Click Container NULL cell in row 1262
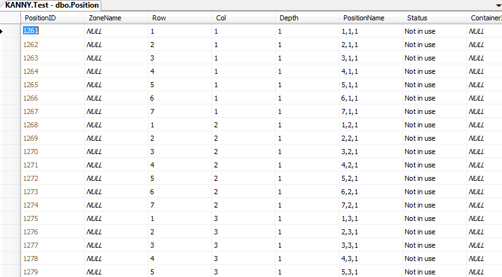The width and height of the screenshot is (502, 277). (484, 45)
